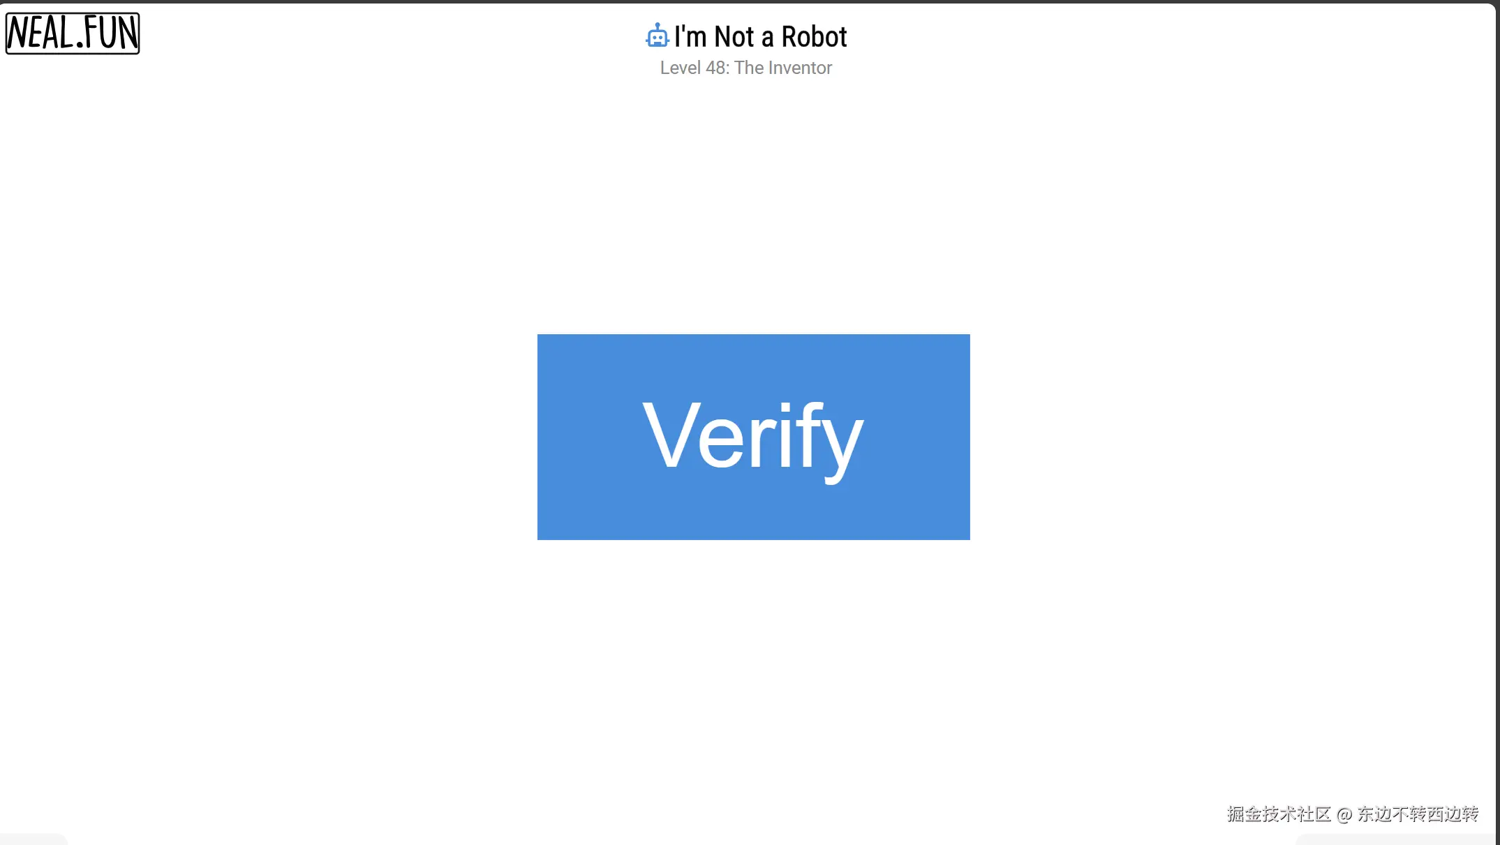Click the blue Verify button
Screen dimensions: 1500x845
click(x=753, y=437)
